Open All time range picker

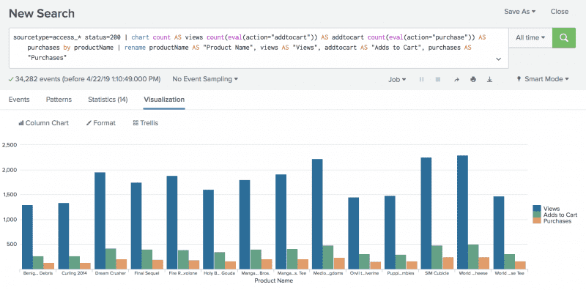coord(530,38)
